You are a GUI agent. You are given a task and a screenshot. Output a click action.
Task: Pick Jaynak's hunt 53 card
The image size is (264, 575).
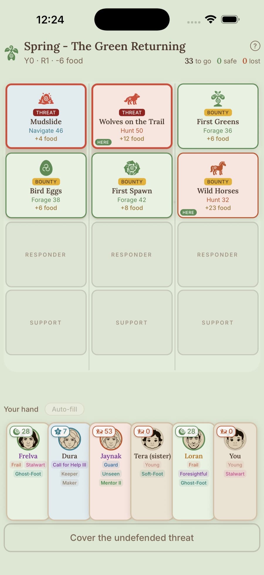[111, 471]
